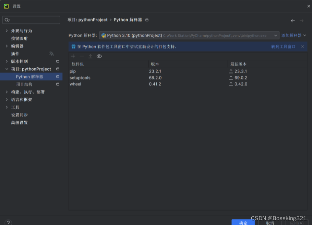312x225 pixels.
Task: Click upgrade arrow next to setuptools 69.0.2
Action: pyautogui.click(x=231, y=78)
